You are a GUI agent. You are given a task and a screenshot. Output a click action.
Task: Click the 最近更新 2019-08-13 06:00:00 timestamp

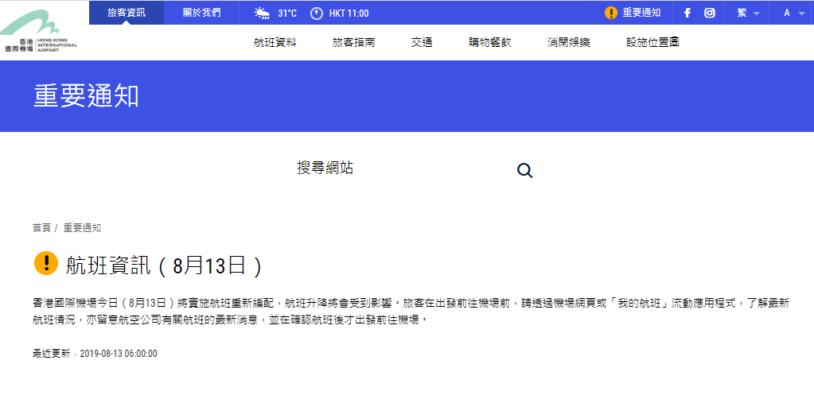tap(95, 354)
